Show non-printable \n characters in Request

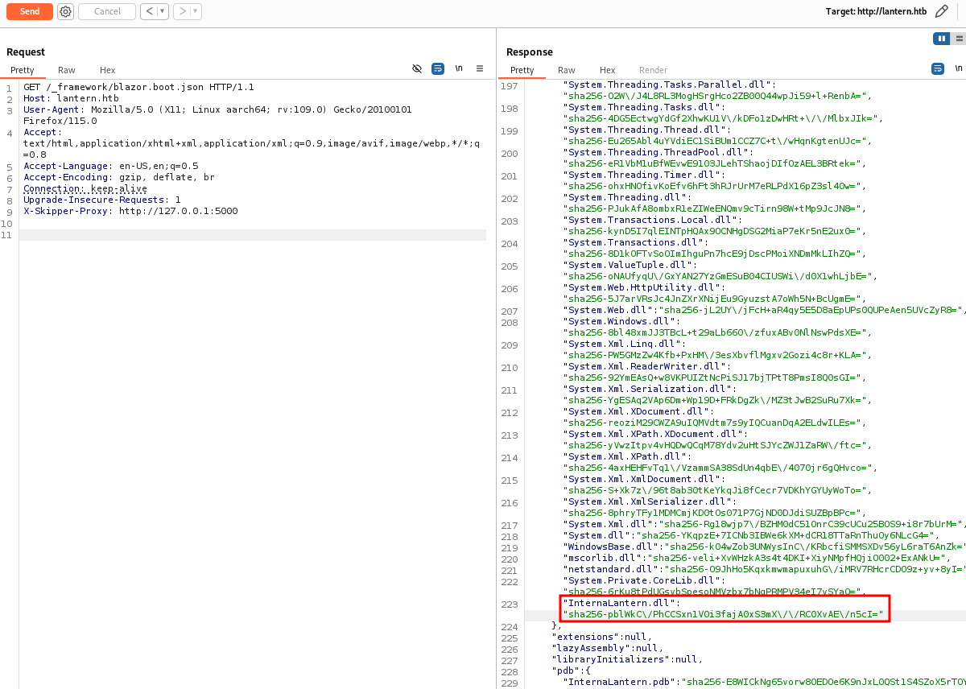[459, 69]
